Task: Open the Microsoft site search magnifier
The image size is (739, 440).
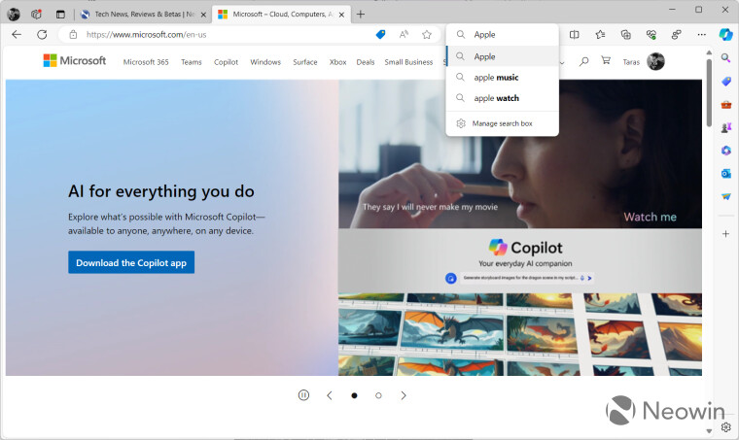Action: 583,61
